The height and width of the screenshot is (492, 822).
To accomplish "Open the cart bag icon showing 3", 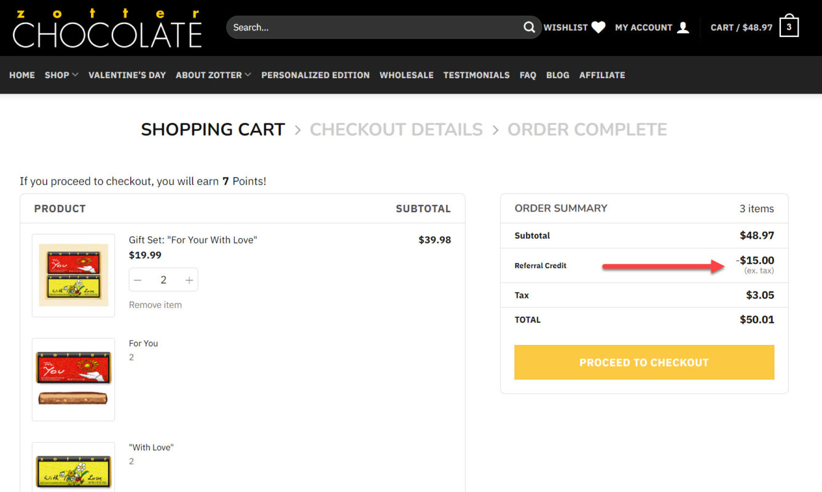I will tap(789, 26).
